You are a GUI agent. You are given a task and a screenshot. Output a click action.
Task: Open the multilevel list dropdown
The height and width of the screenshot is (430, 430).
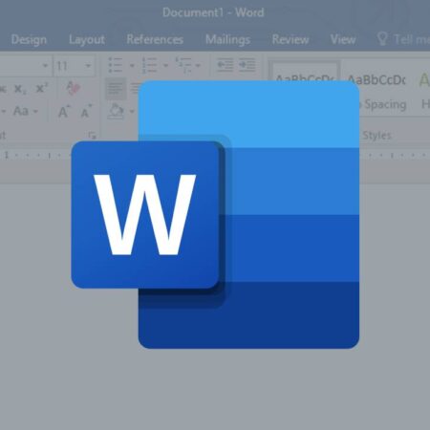[198, 66]
